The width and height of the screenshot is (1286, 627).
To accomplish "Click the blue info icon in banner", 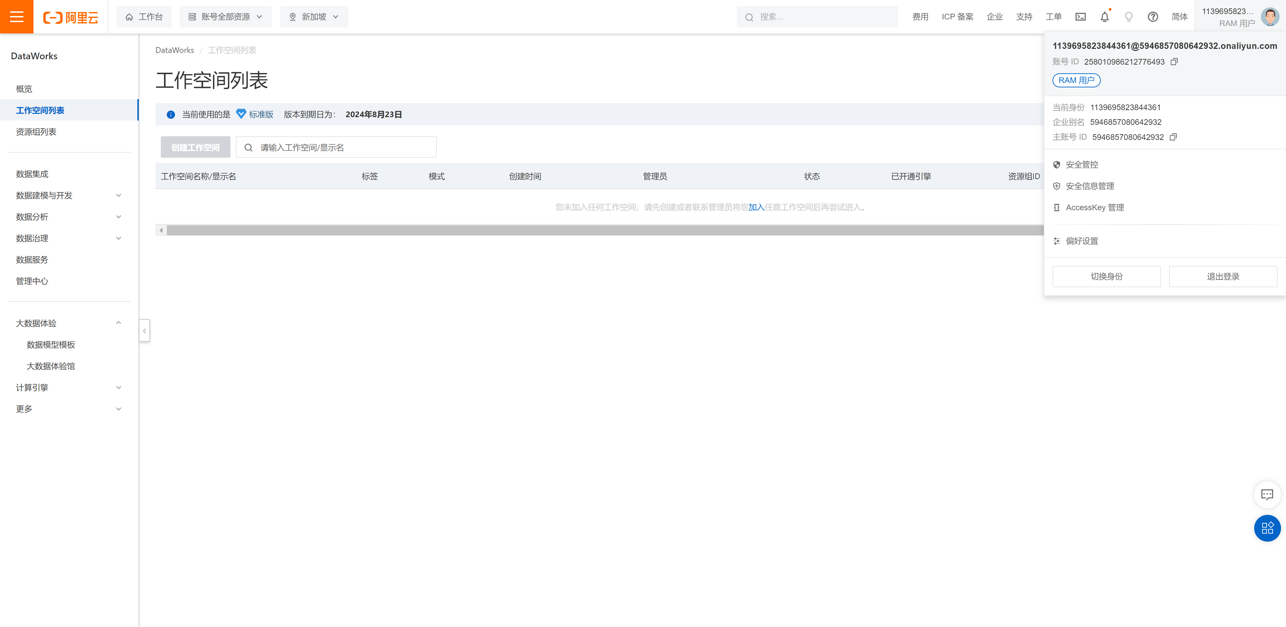I will [x=171, y=115].
